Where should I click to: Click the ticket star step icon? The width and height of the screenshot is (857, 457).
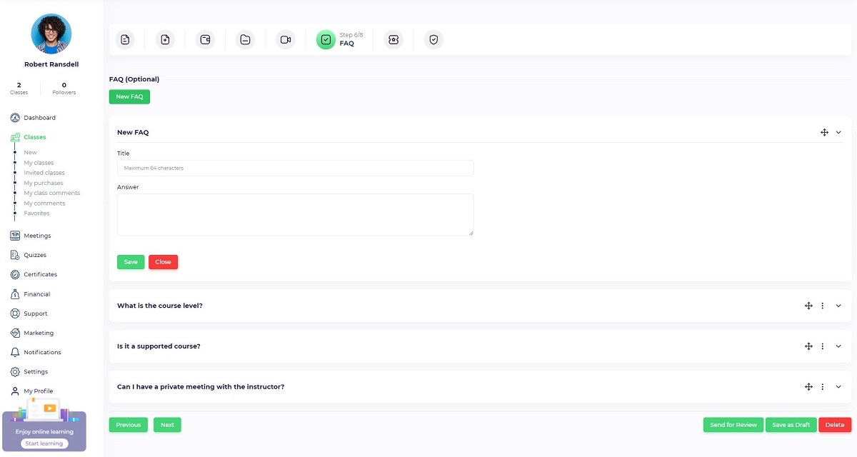(393, 40)
